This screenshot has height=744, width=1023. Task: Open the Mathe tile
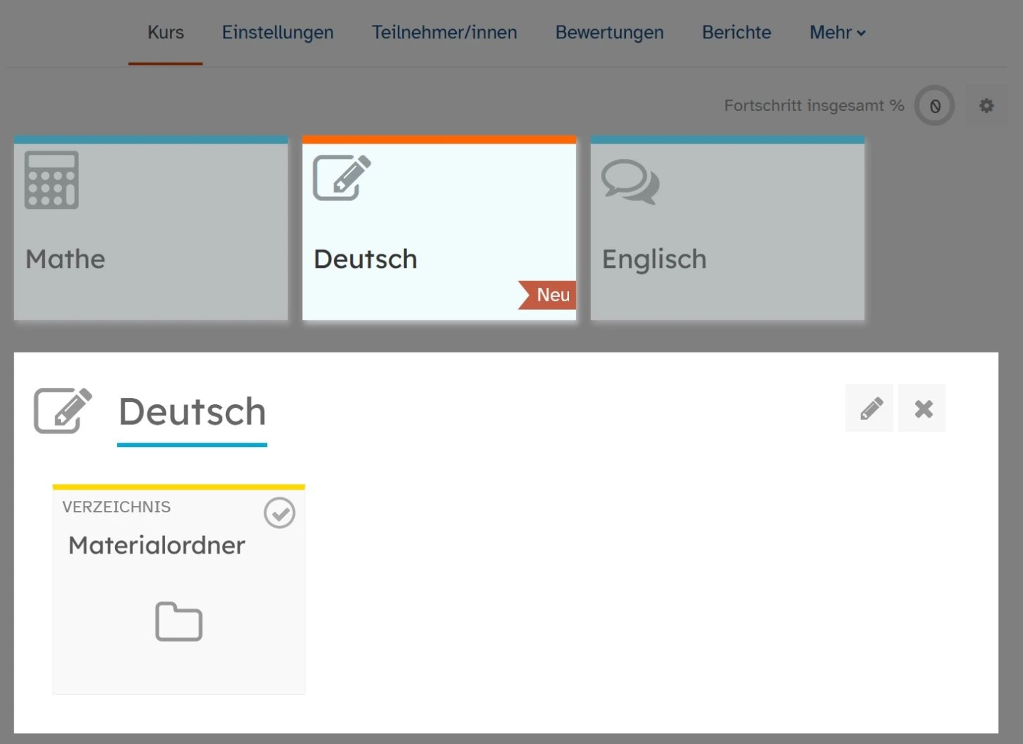151,228
